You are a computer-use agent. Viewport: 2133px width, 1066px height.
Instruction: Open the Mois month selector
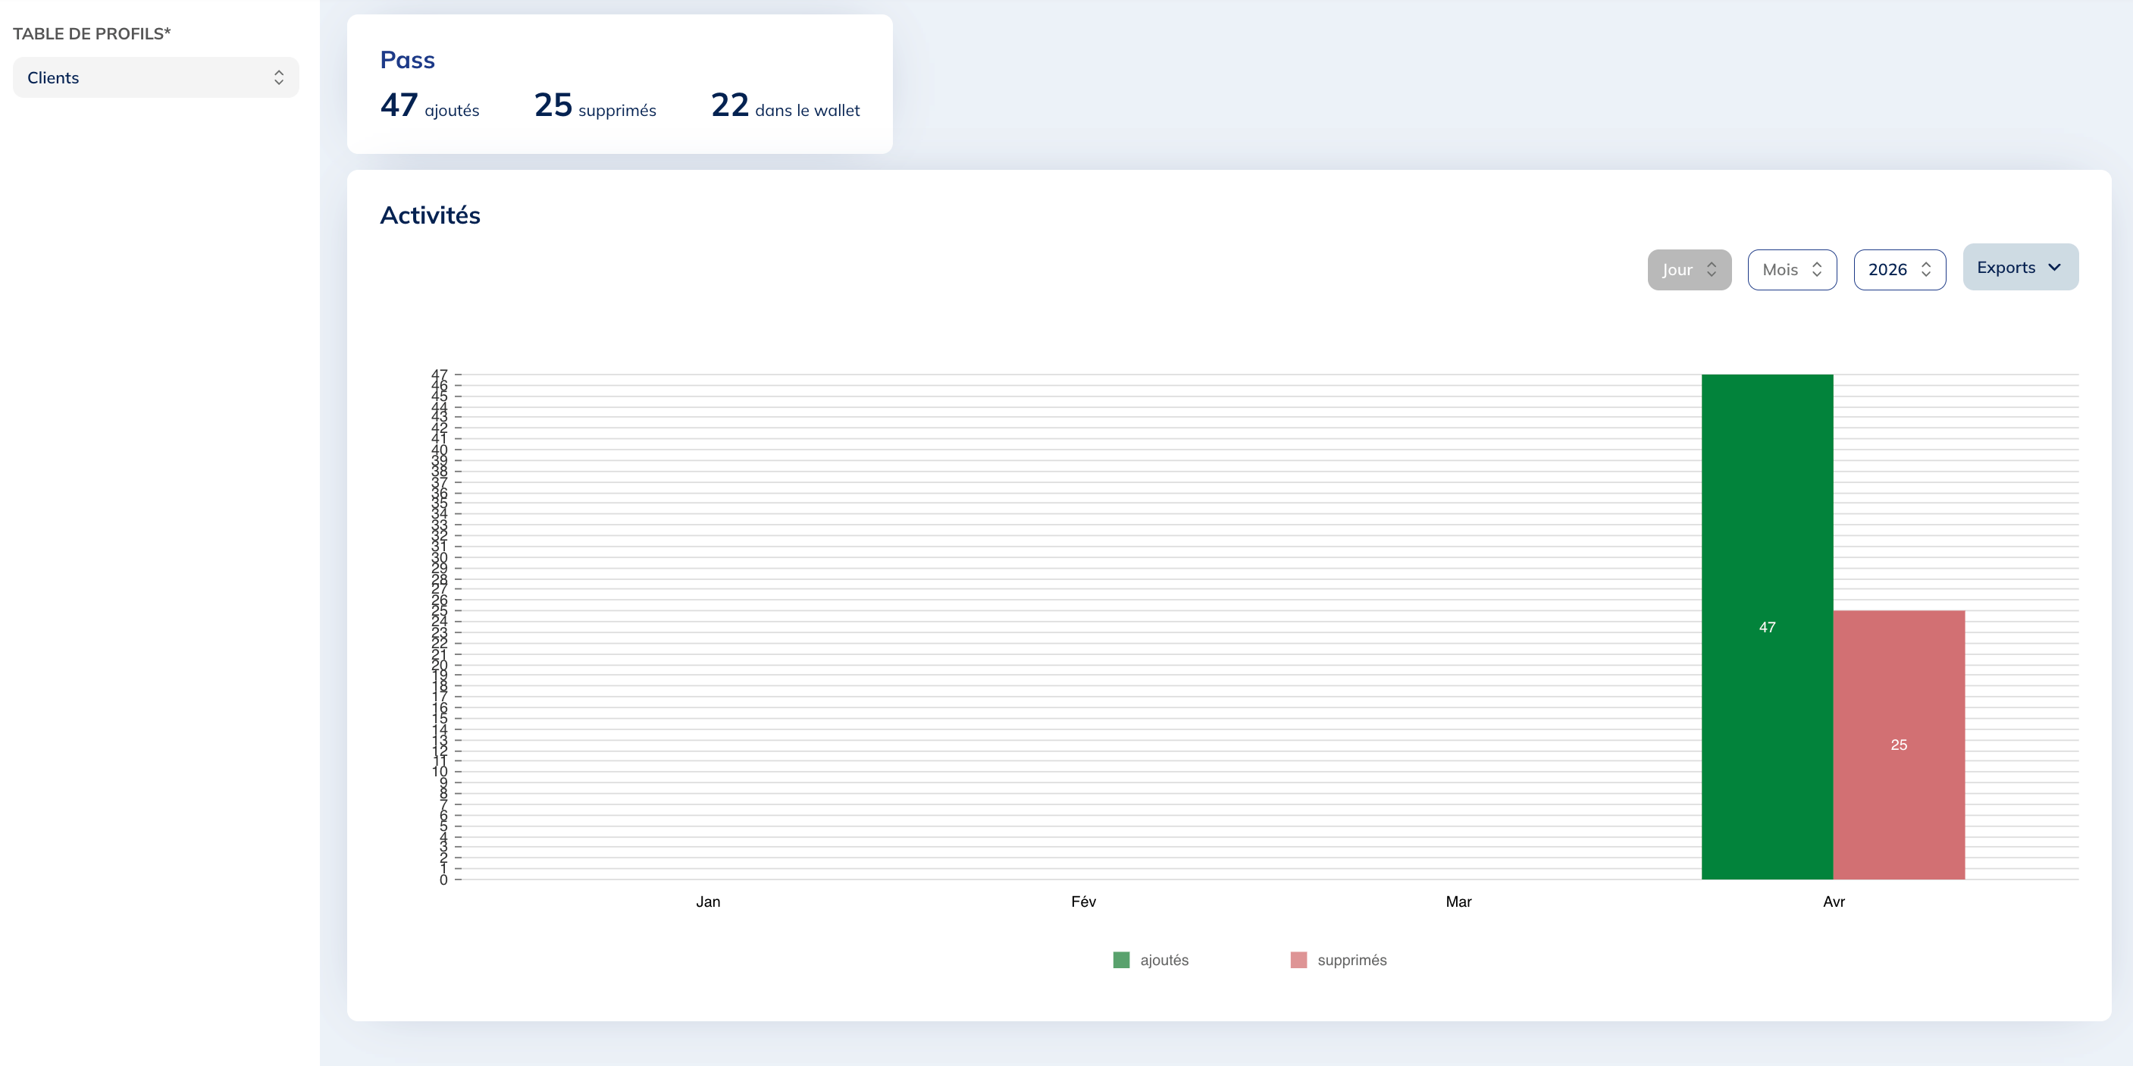[1792, 269]
